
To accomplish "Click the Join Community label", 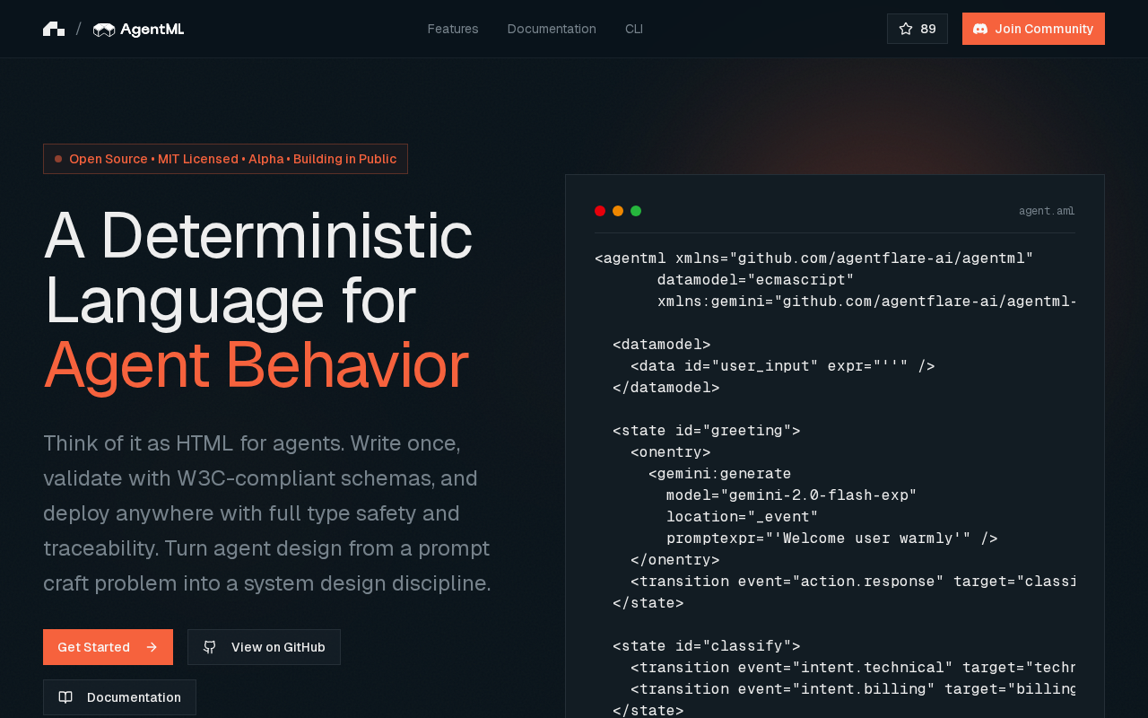I will coord(1044,29).
